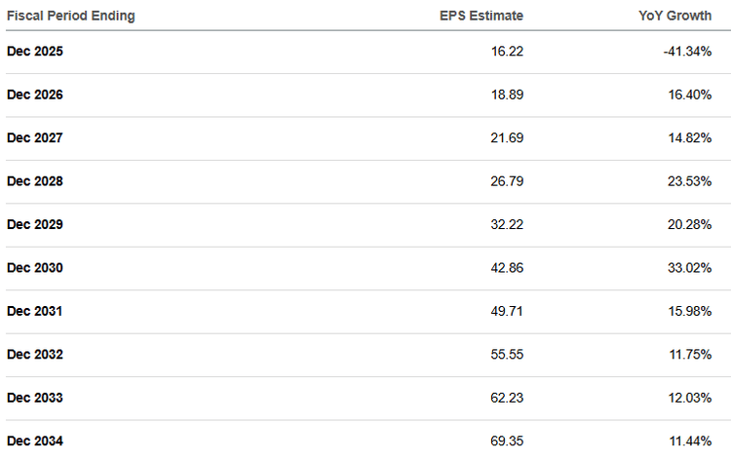The image size is (731, 461).
Task: Select the Dec 2027 row label
Action: click(x=35, y=138)
